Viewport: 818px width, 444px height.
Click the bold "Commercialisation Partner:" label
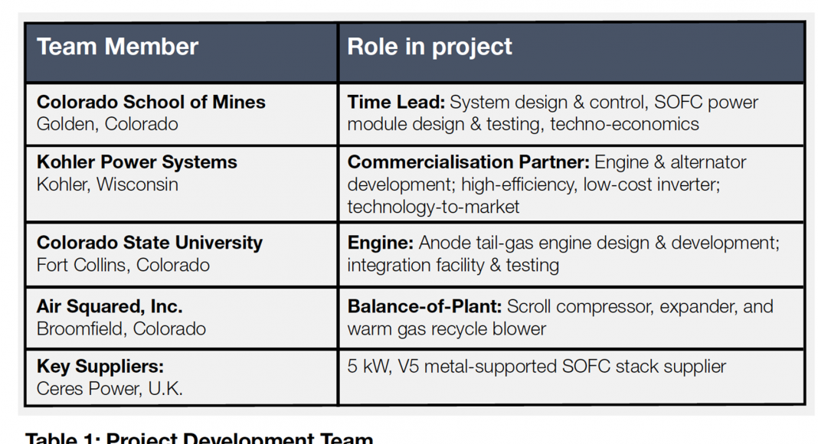(x=468, y=162)
